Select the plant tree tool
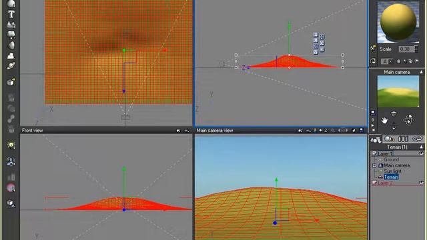The height and width of the screenshot is (240, 427). pyautogui.click(x=11, y=35)
